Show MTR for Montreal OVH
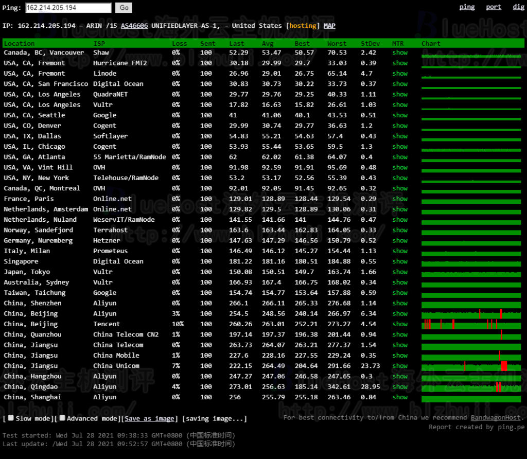The image size is (527, 459). (x=399, y=188)
